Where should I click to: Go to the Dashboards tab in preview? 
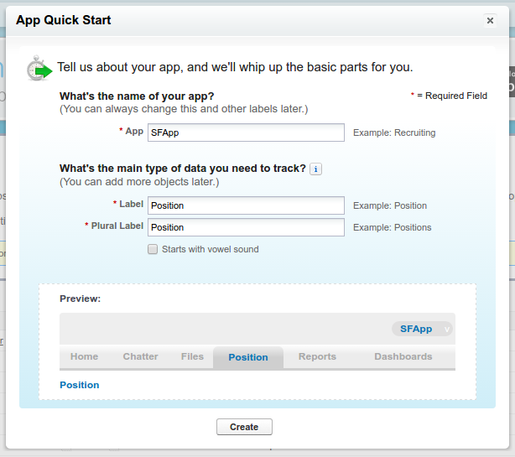(403, 356)
